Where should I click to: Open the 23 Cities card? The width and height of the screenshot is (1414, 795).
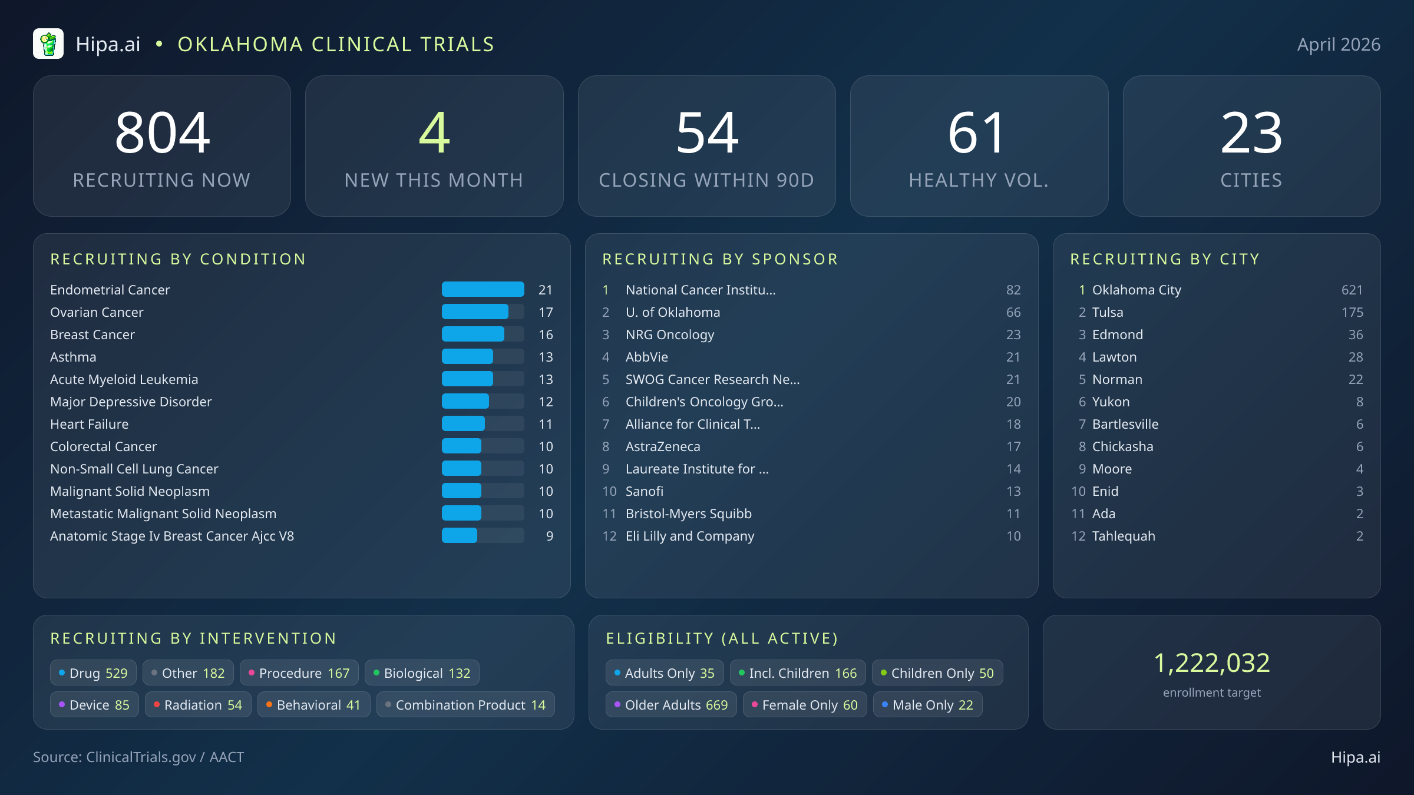(1251, 146)
